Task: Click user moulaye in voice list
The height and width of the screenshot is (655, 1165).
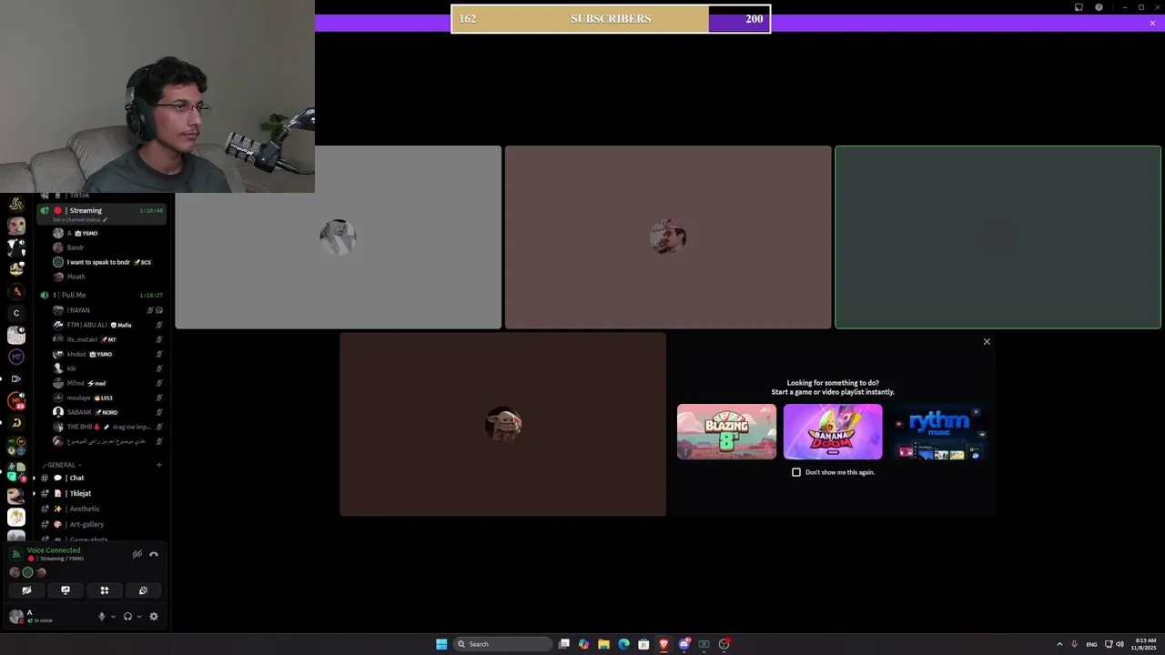Action: pos(107,398)
